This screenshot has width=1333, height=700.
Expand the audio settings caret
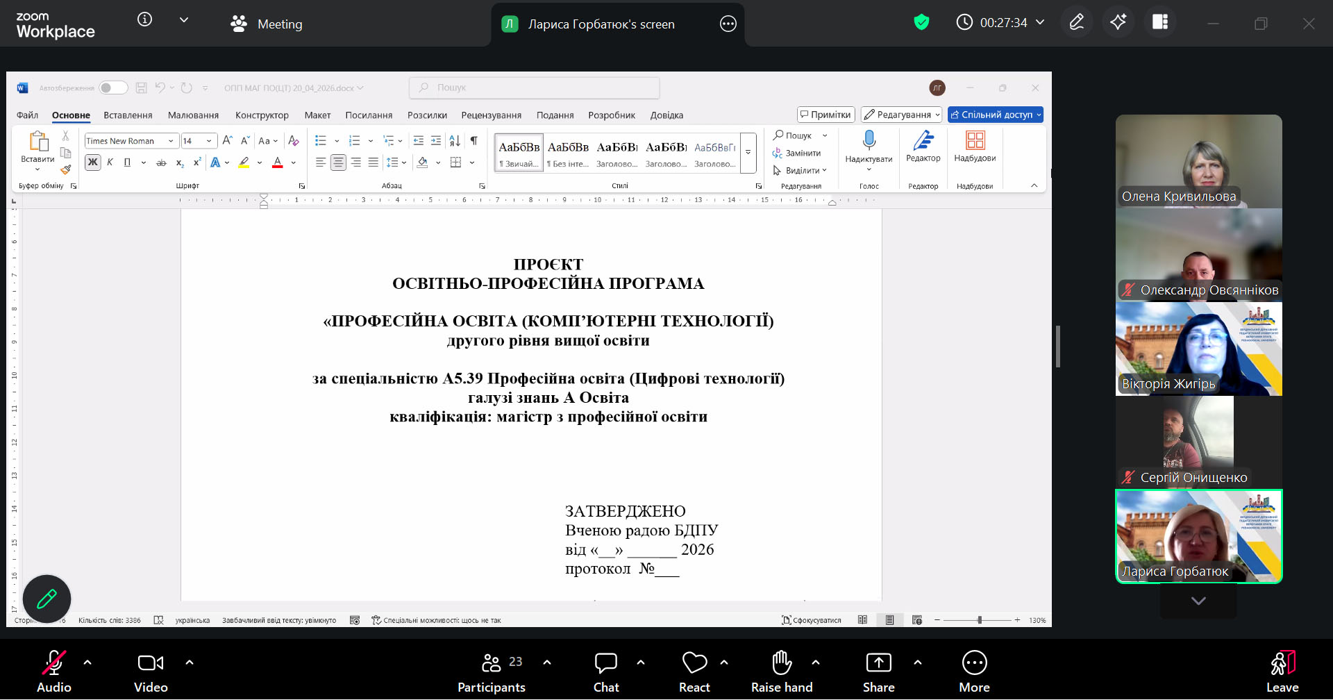tap(87, 662)
